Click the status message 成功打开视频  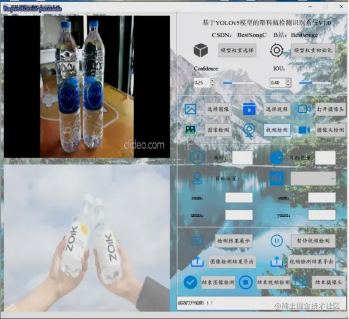pyautogui.click(x=195, y=303)
